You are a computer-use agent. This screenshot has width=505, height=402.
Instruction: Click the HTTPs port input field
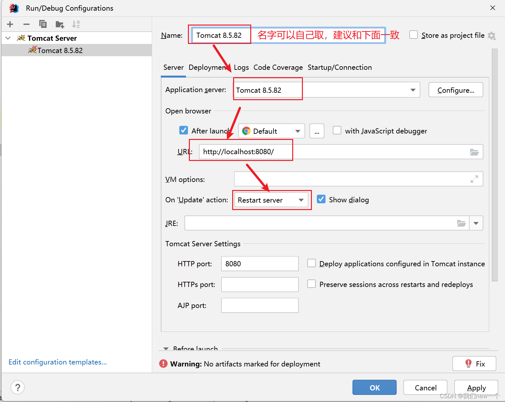[260, 284]
